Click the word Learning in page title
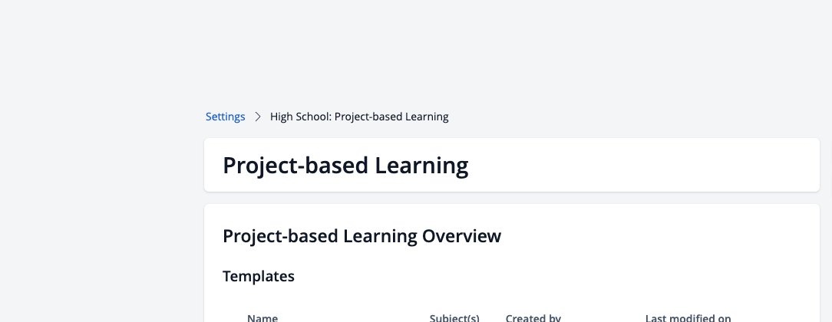Viewport: 832px width, 322px height. (422, 166)
